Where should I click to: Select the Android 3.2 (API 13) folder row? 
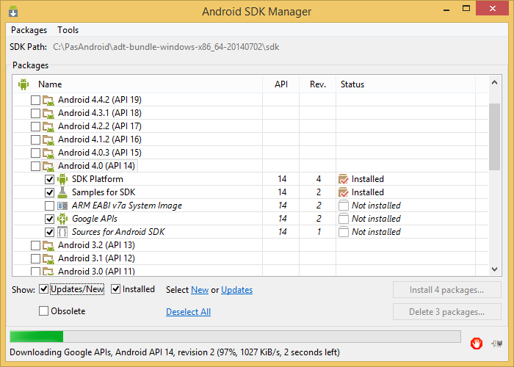pos(95,245)
